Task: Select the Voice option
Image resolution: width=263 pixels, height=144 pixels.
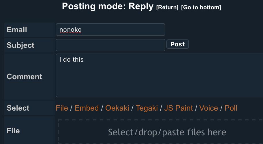Action: click(x=208, y=108)
